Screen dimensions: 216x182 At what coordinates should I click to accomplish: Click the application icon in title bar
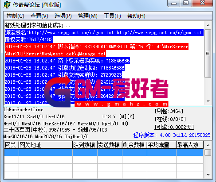click(7, 4)
